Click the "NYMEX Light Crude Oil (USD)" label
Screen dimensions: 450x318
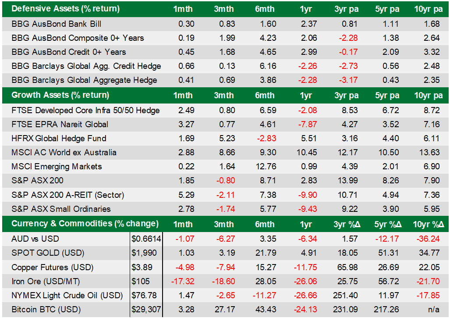[67, 296]
